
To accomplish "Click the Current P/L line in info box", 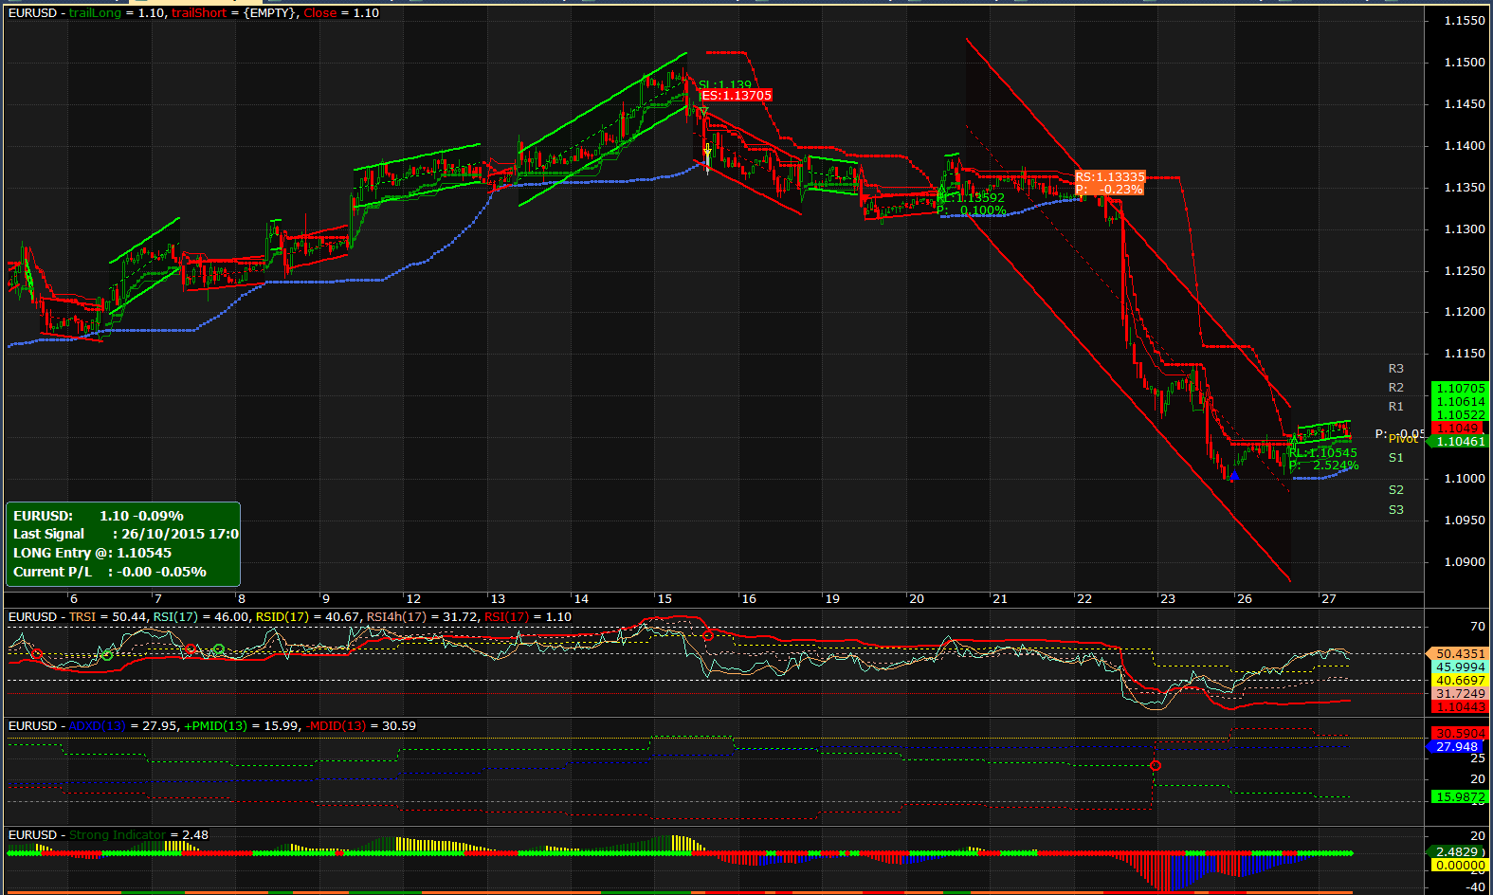I will coord(110,572).
